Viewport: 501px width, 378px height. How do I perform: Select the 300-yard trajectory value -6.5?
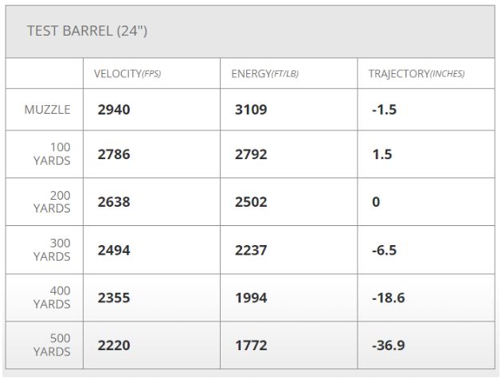tap(385, 250)
